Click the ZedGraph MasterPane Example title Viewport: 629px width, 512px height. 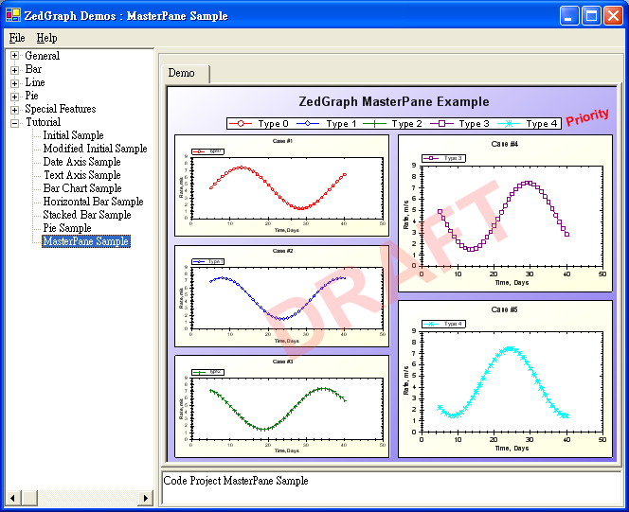coord(394,102)
